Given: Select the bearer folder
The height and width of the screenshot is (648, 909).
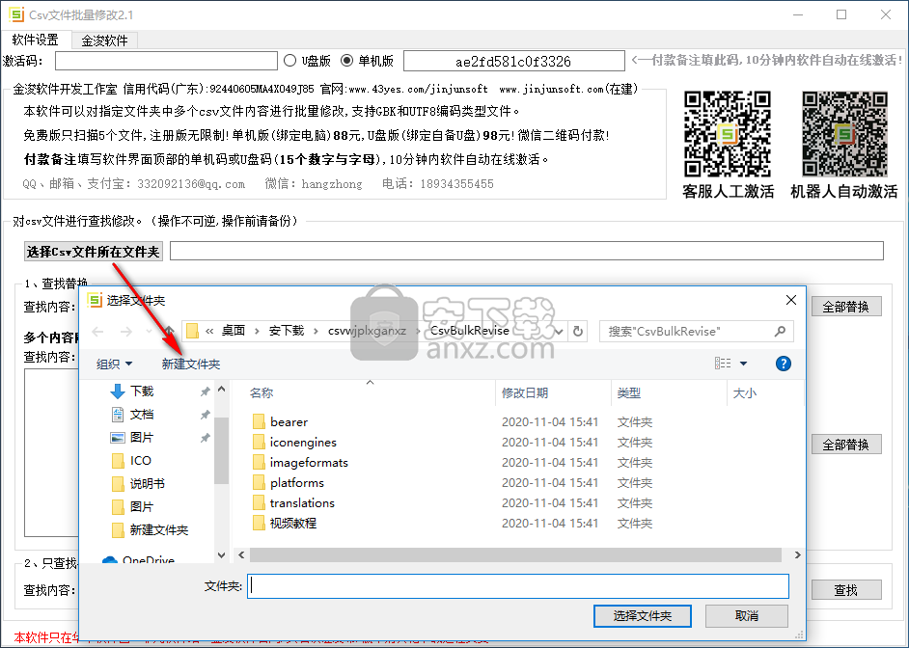Looking at the screenshot, I should tap(289, 422).
